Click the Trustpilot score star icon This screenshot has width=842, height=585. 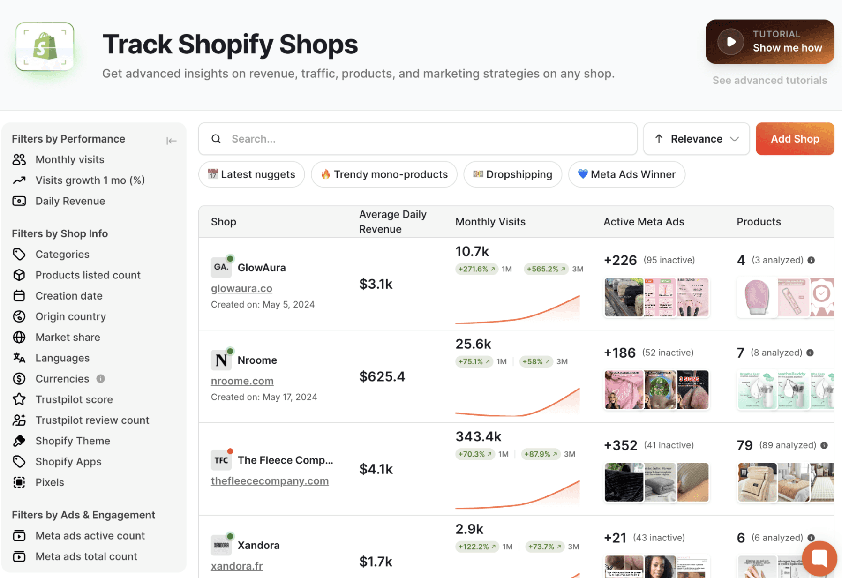(19, 399)
